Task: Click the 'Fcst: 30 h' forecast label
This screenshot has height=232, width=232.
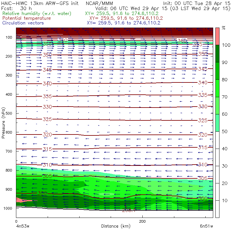Action: click(x=16, y=8)
